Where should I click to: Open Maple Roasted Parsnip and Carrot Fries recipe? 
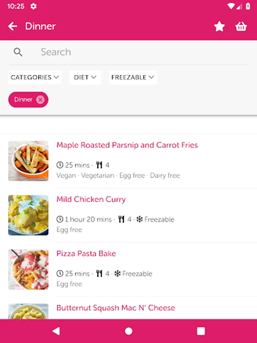click(127, 145)
